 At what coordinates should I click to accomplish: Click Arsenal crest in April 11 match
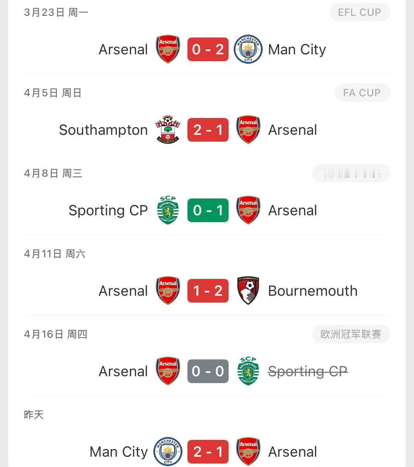168,291
